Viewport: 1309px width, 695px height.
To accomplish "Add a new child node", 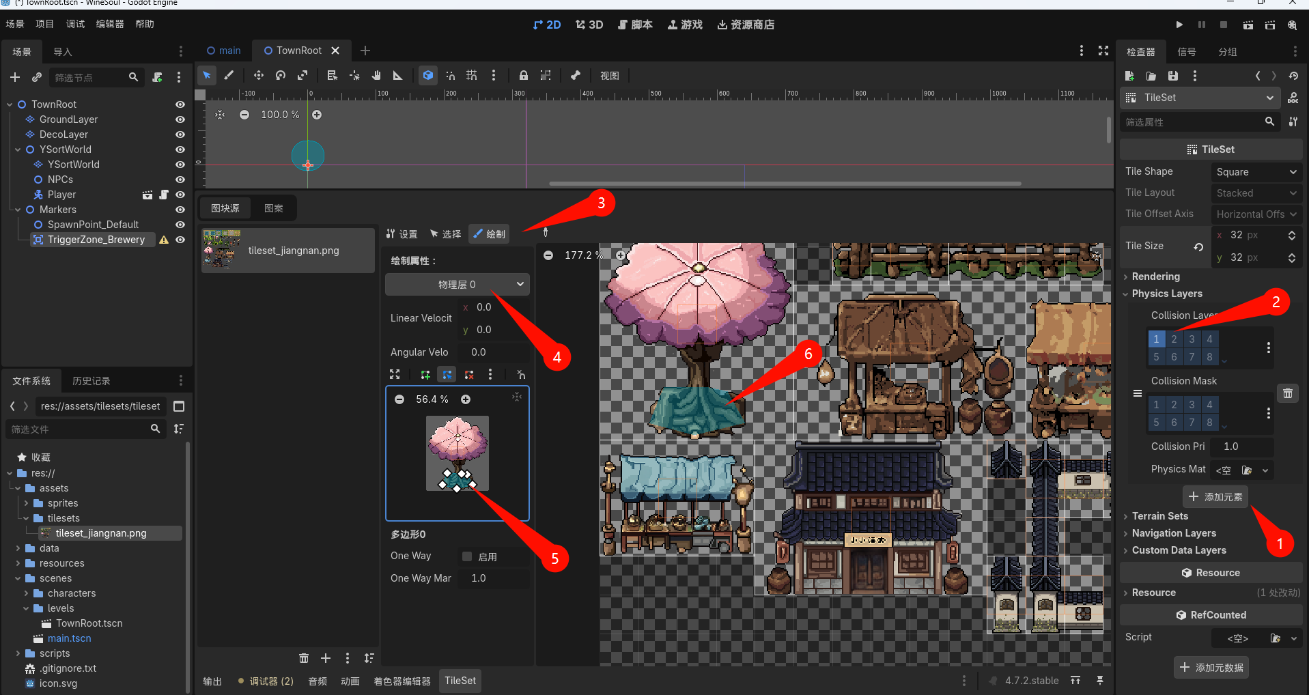I will [15, 78].
